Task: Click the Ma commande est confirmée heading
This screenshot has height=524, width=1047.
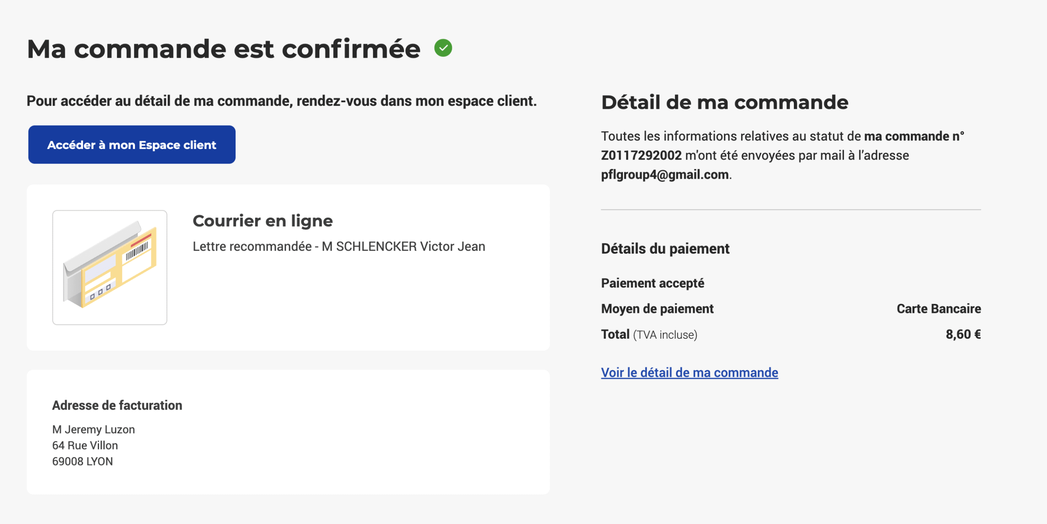Action: [x=223, y=49]
